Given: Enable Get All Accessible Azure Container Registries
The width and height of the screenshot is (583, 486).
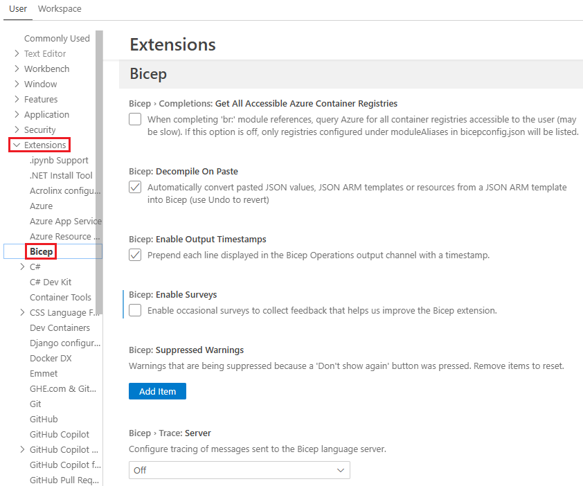Looking at the screenshot, I should tap(134, 119).
